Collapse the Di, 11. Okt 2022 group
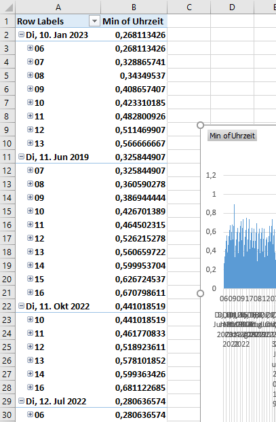 [21, 306]
